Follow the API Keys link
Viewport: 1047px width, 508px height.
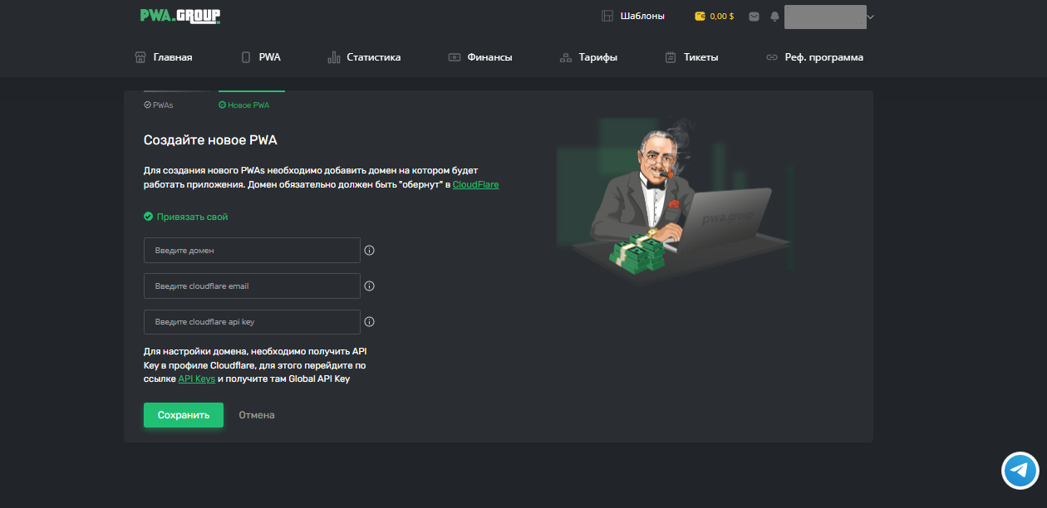(197, 379)
